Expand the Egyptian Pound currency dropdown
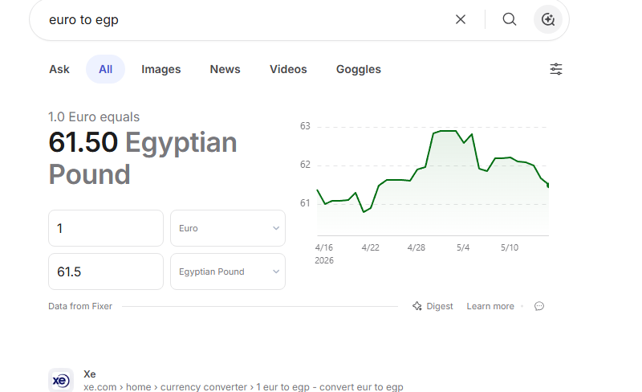 pyautogui.click(x=228, y=272)
